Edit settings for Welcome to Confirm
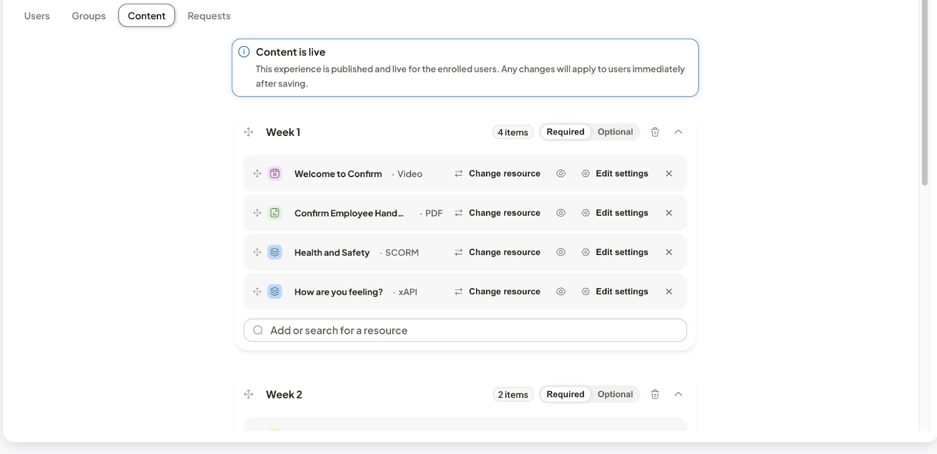 pos(615,174)
